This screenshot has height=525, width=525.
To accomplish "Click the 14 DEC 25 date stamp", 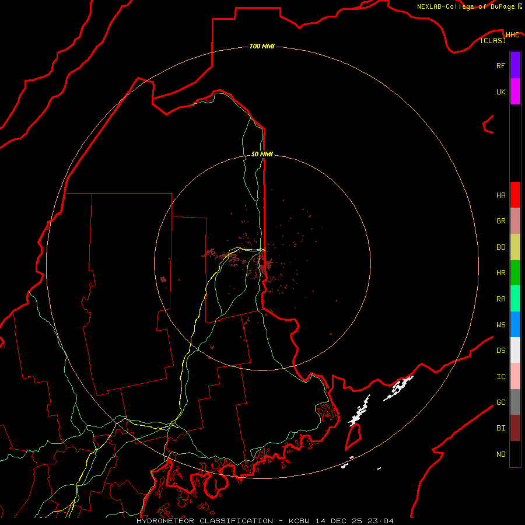I will (340, 521).
